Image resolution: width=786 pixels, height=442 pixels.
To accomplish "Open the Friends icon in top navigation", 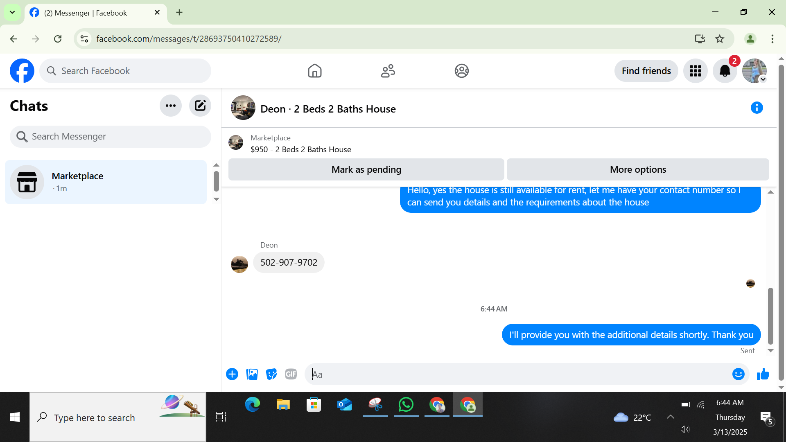I will click(388, 71).
